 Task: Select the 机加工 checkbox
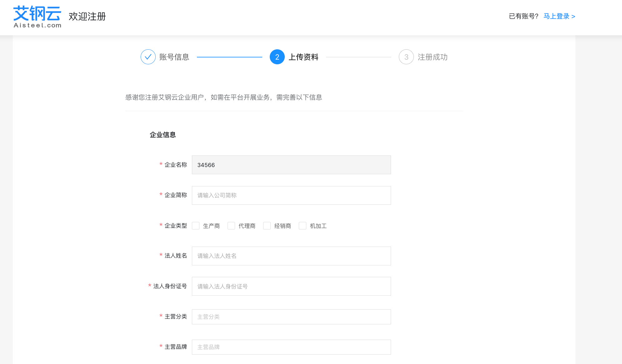pos(303,226)
